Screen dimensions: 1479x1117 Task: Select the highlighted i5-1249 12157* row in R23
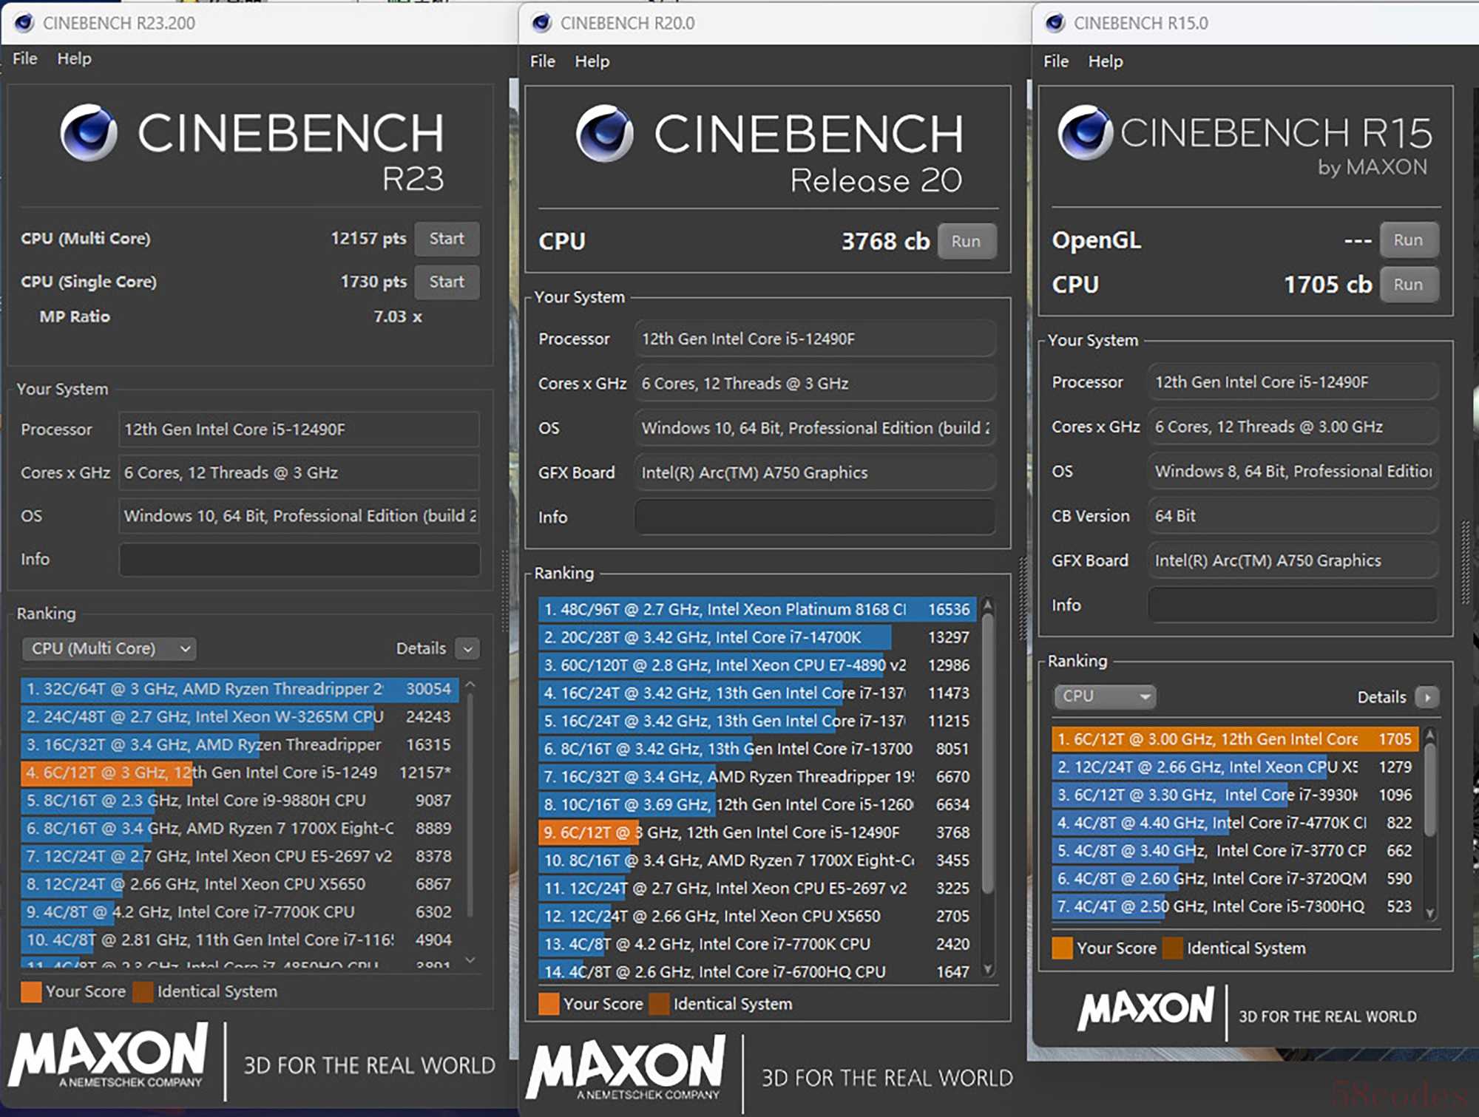(240, 773)
